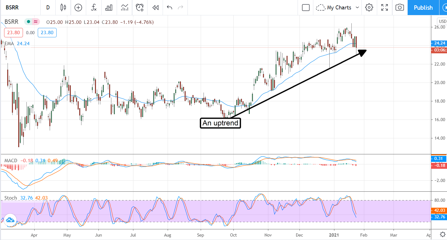This screenshot has height=240, width=447.
Task: Open the financials bar chart icon
Action: (x=109, y=8)
